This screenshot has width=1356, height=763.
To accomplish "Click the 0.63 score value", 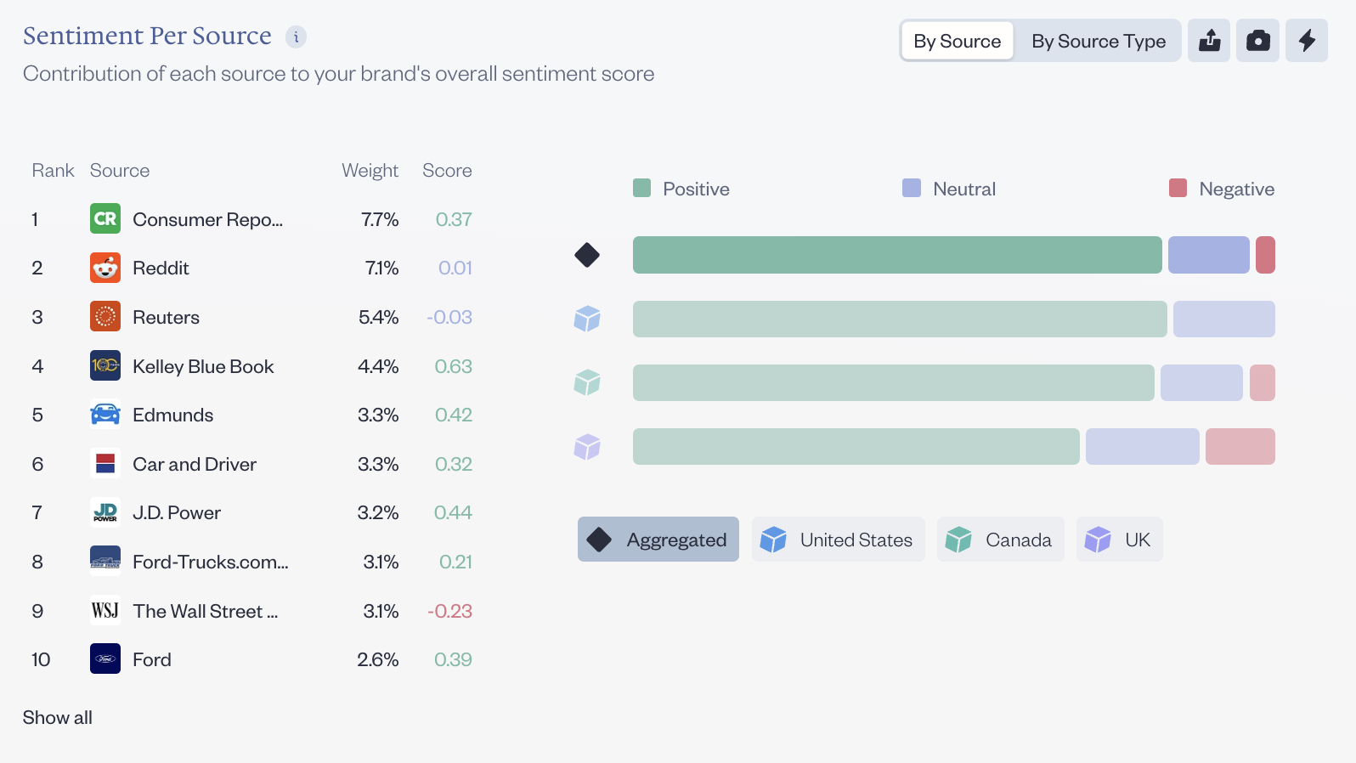I will pyautogui.click(x=453, y=366).
